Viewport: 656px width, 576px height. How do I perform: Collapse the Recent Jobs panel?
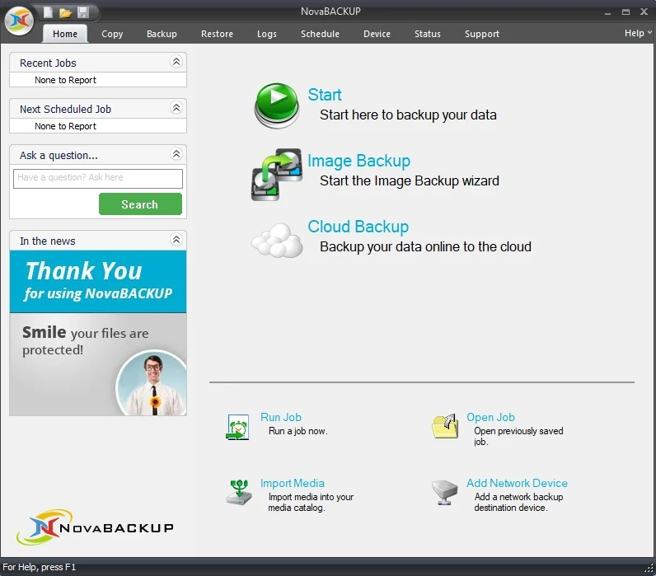176,62
